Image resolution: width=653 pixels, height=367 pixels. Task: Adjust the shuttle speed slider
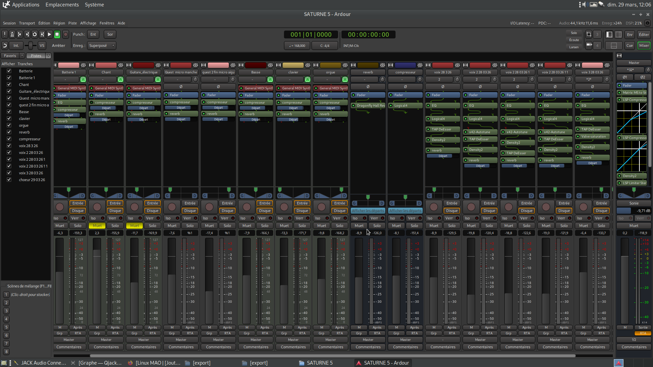click(31, 46)
